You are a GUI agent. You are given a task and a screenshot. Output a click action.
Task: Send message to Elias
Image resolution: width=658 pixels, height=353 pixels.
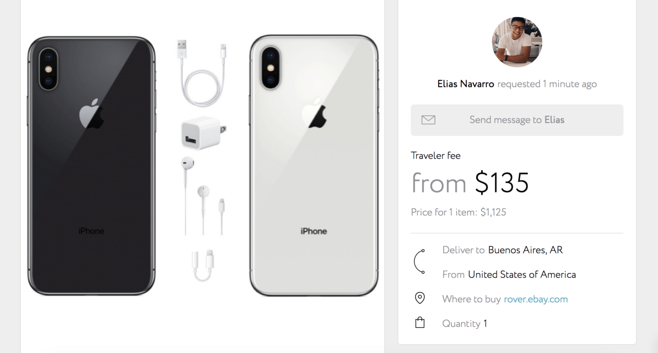(x=517, y=120)
